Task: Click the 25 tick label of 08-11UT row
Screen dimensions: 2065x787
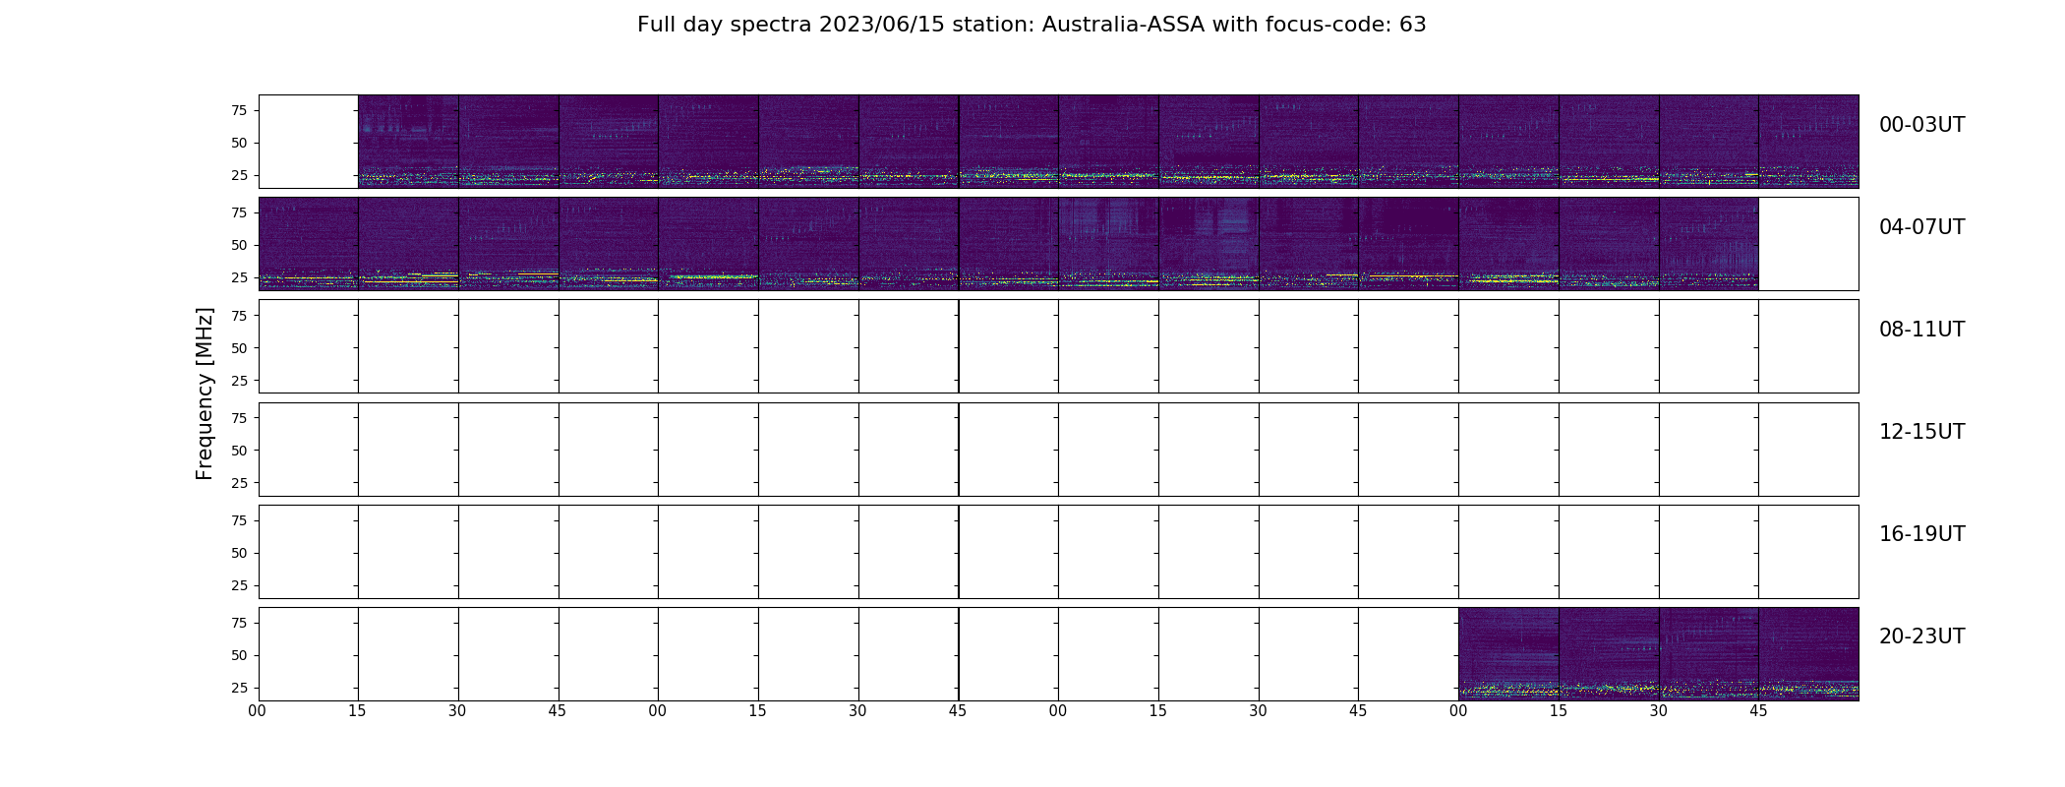Action: 239,380
